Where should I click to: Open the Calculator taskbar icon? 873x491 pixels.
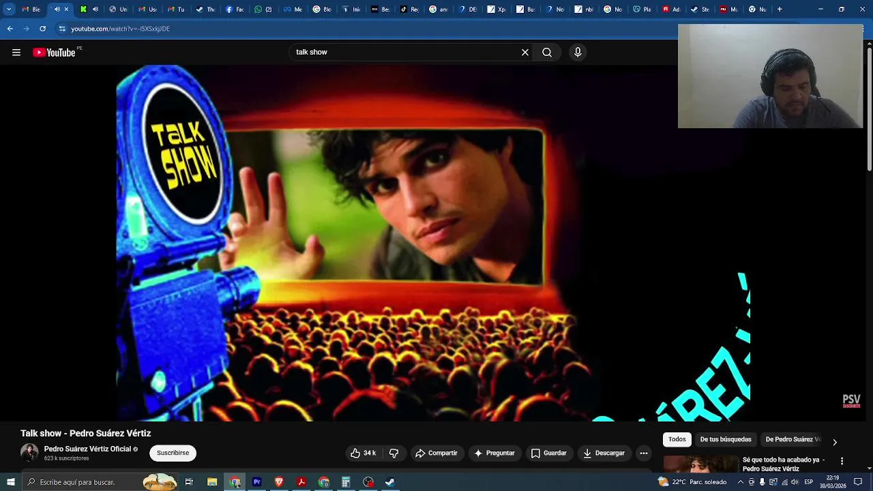pyautogui.click(x=346, y=482)
